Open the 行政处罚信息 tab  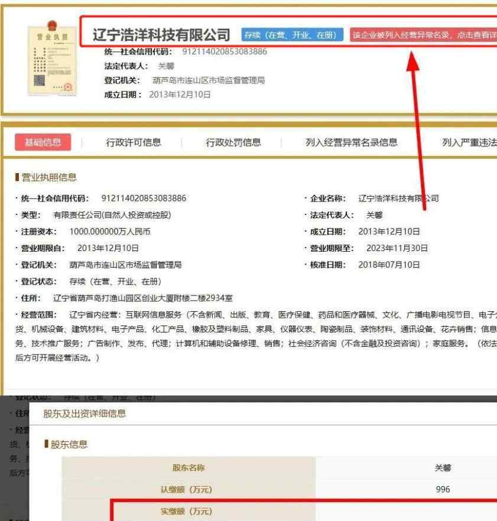[233, 142]
